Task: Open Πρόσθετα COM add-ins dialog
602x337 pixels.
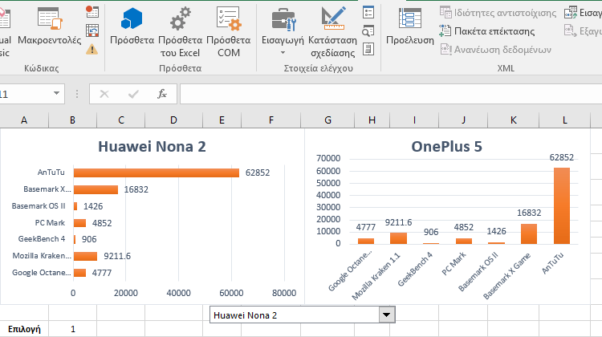Action: (x=228, y=30)
